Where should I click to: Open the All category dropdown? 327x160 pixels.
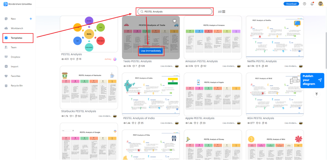coord(221,12)
